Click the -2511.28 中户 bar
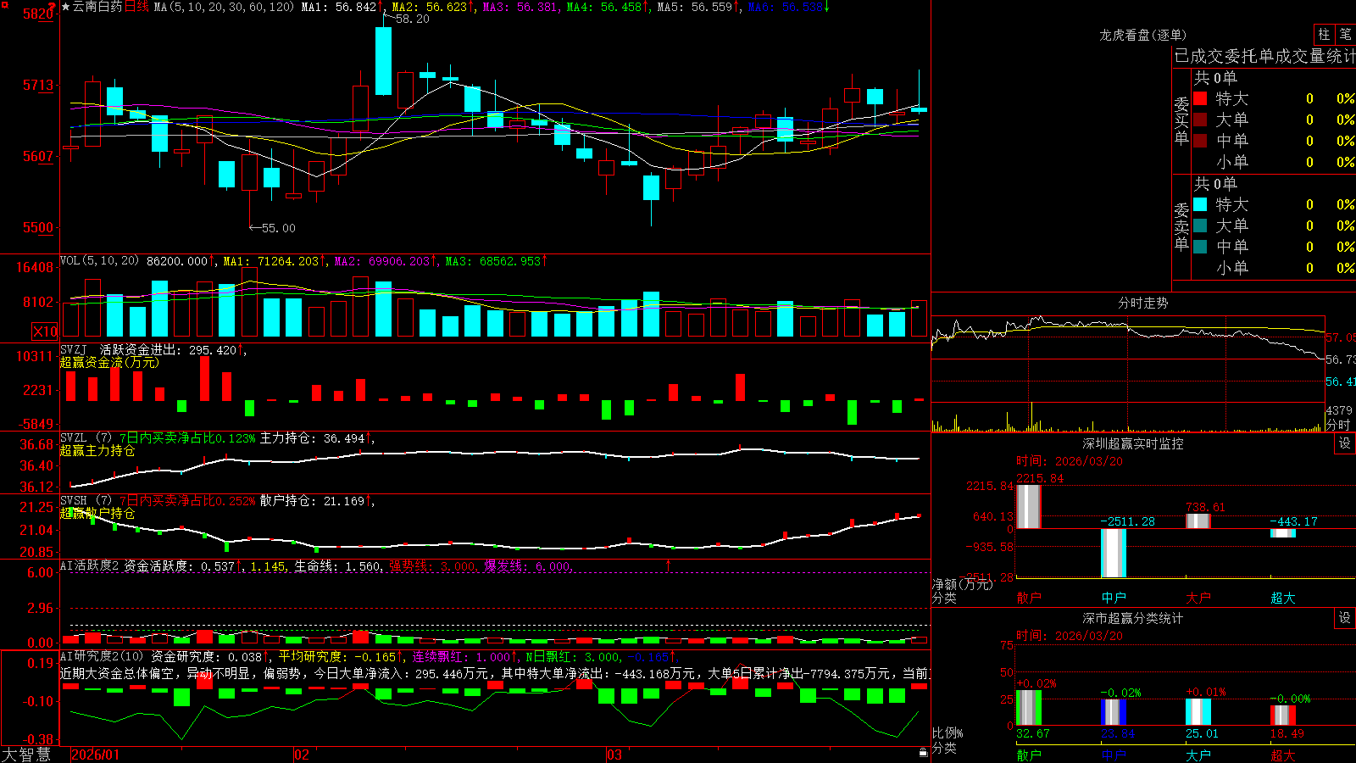Image resolution: width=1356 pixels, height=763 pixels. coord(1114,553)
